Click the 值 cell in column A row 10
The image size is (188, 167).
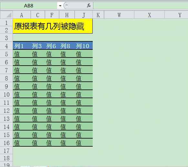(x=22, y=94)
